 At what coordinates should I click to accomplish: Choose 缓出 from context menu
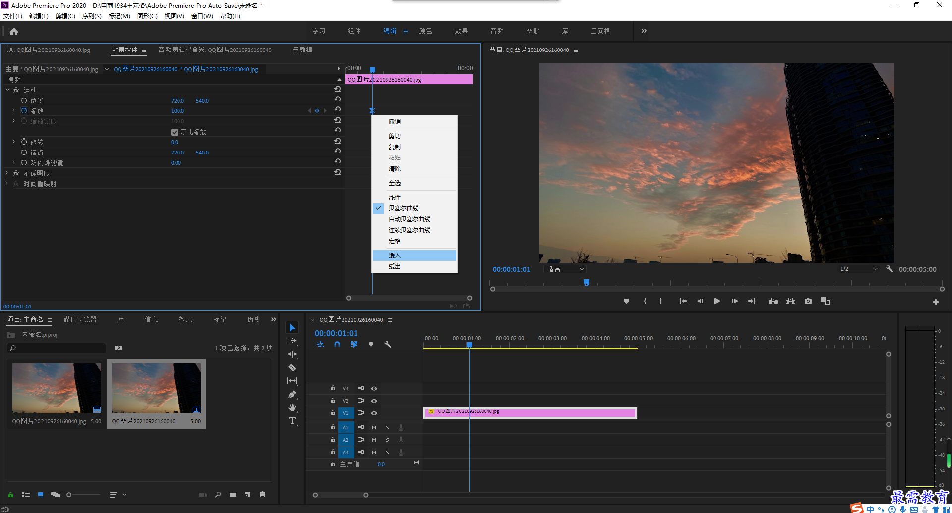[x=415, y=266]
